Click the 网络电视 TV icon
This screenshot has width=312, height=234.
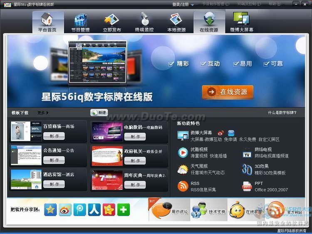247,154
